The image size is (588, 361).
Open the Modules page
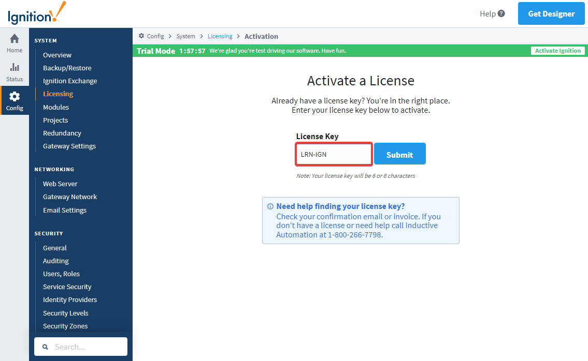(x=56, y=107)
